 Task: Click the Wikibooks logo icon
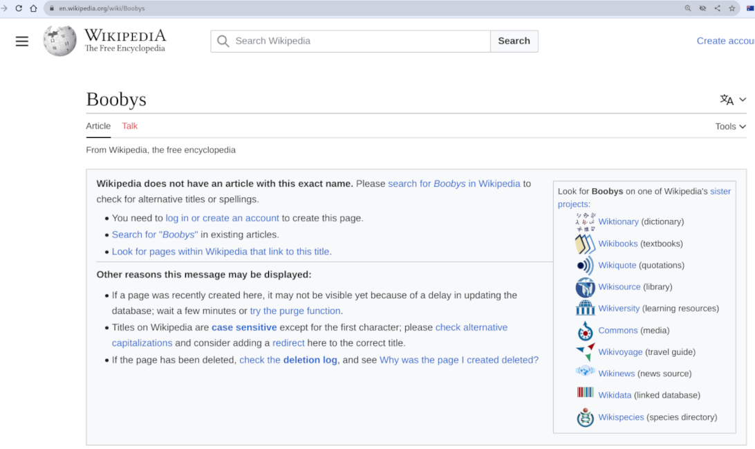[585, 244]
